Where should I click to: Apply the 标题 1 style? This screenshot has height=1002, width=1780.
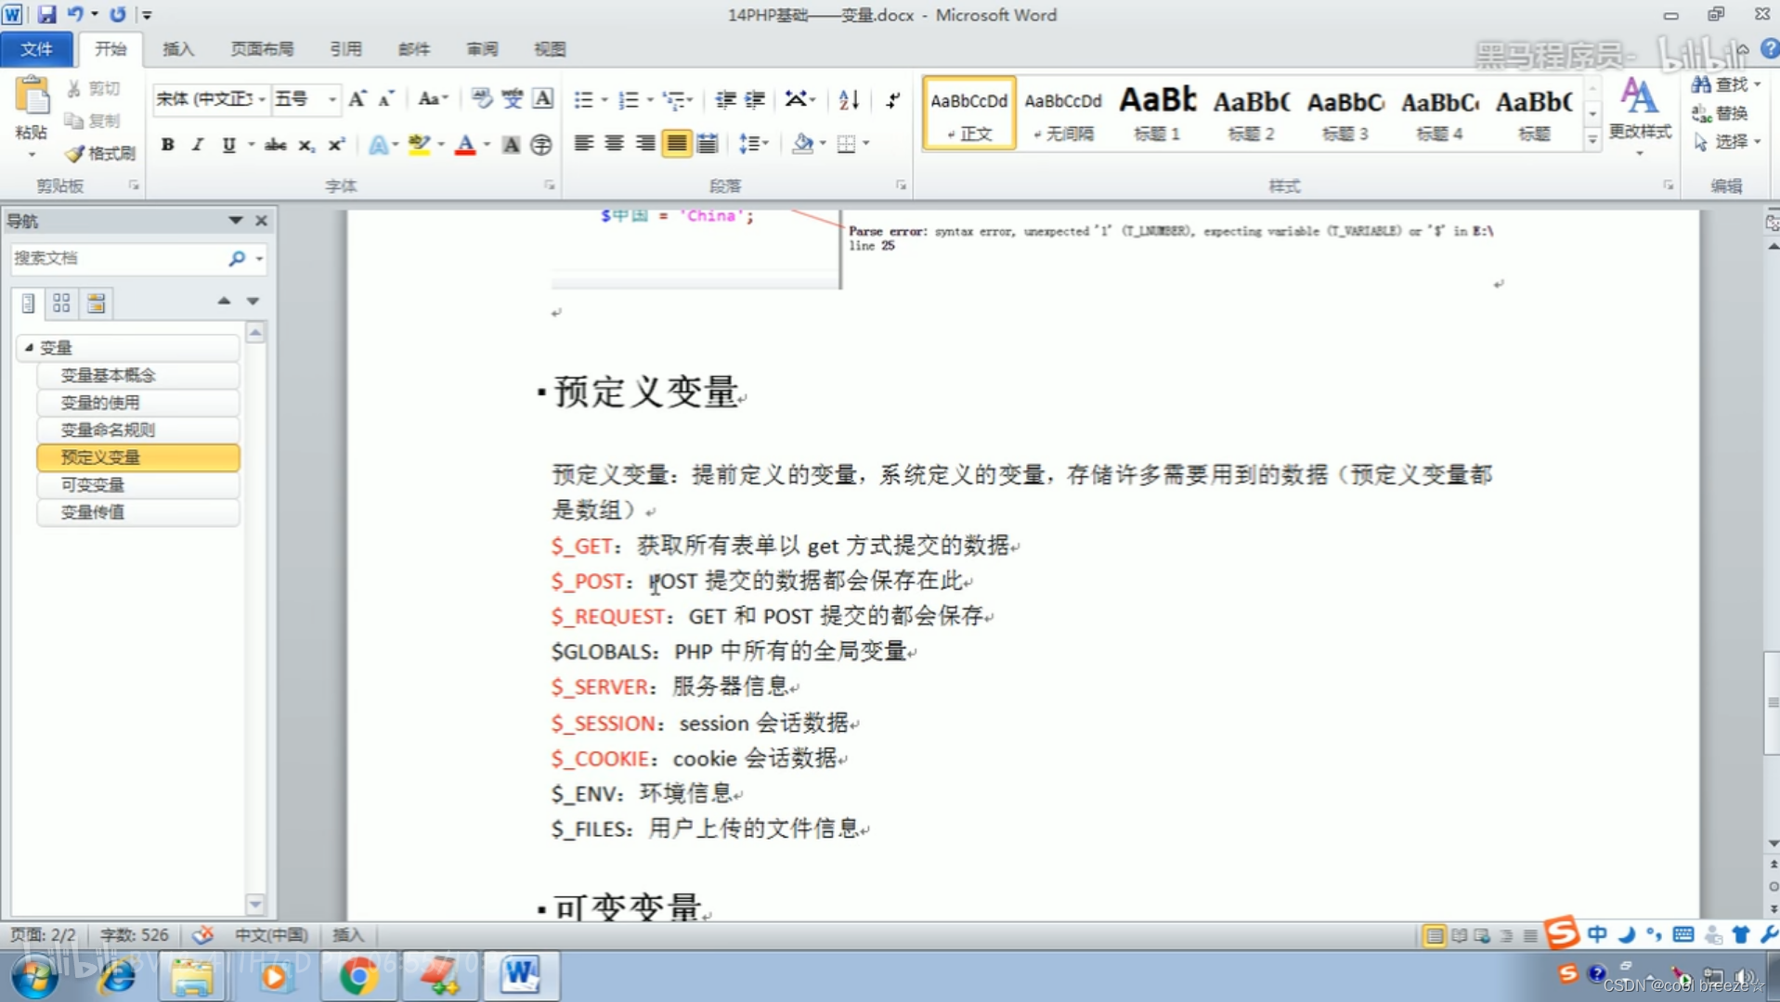1157,113
